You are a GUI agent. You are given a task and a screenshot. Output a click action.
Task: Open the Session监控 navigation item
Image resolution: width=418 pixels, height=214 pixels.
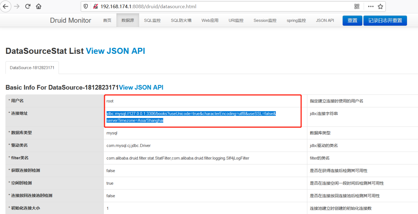(265, 20)
